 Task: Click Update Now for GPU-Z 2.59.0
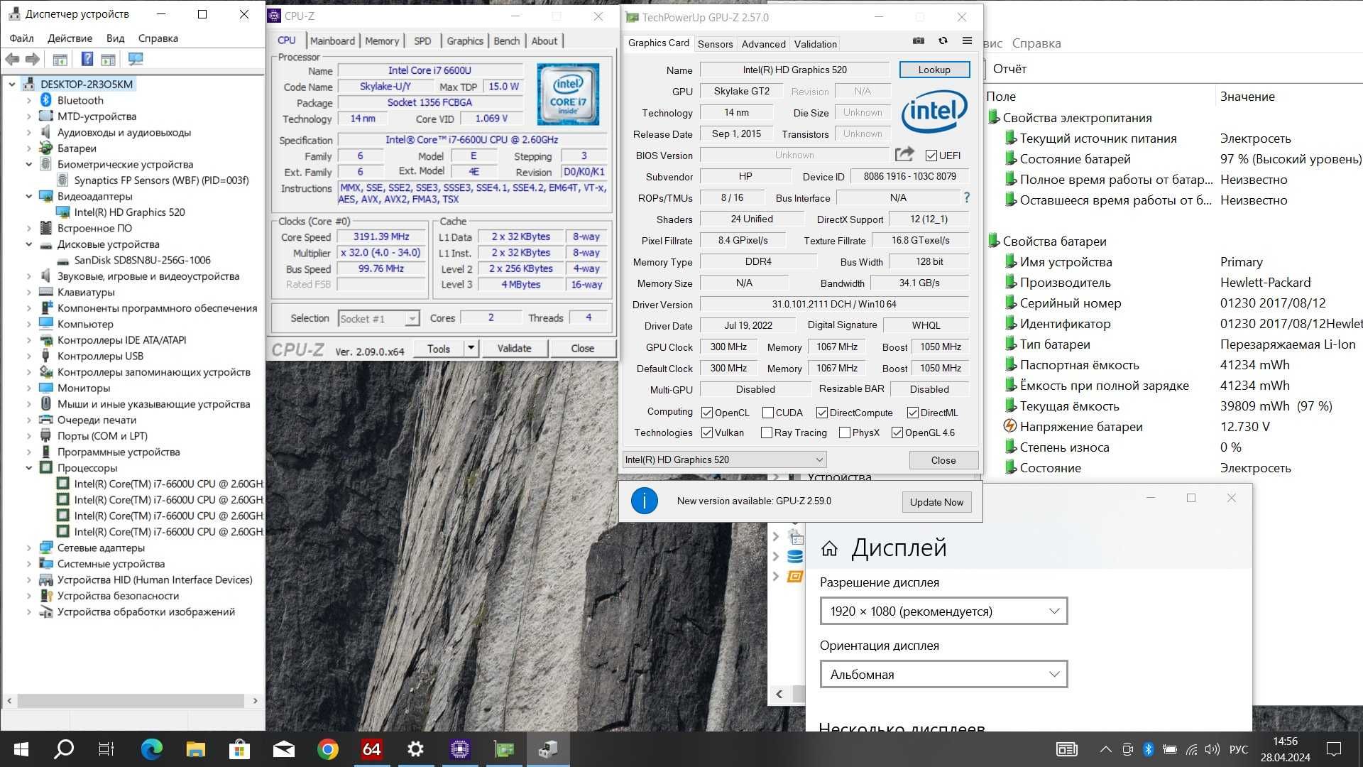935,501
